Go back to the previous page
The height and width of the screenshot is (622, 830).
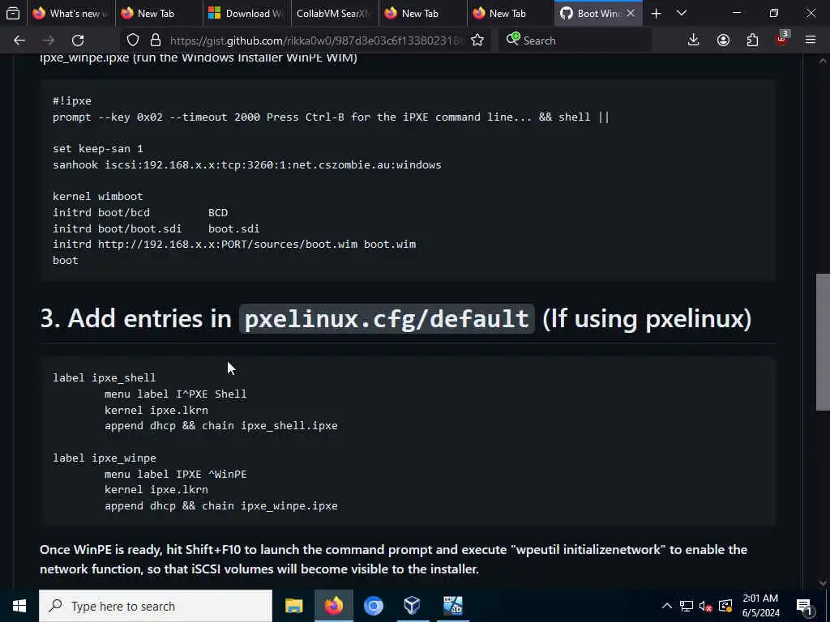[19, 40]
